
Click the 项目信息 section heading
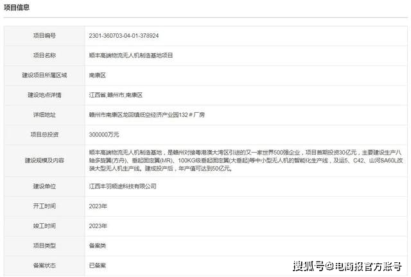[17, 7]
